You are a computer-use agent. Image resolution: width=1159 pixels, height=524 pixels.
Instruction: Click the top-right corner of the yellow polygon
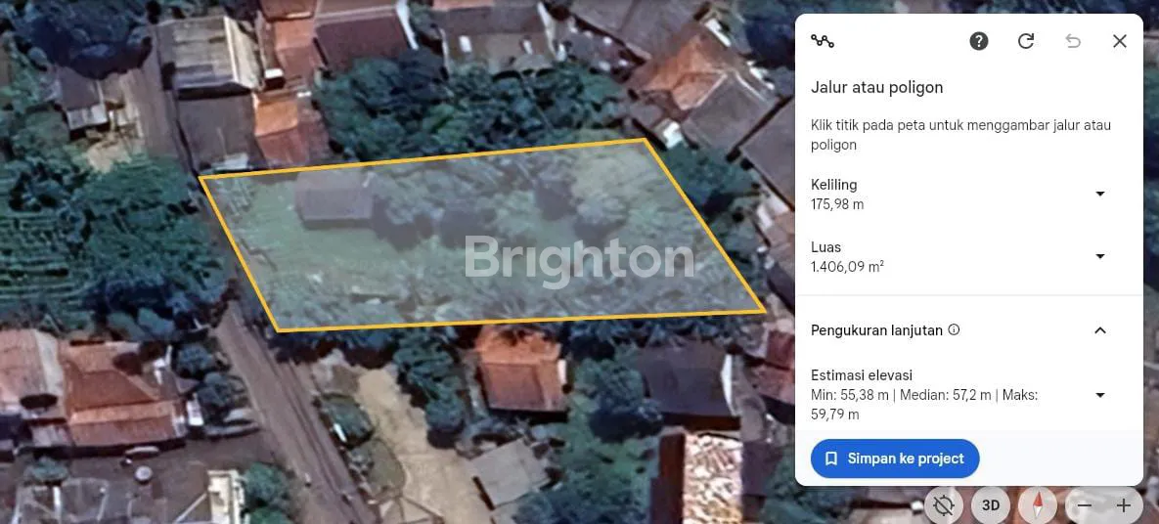tap(644, 139)
